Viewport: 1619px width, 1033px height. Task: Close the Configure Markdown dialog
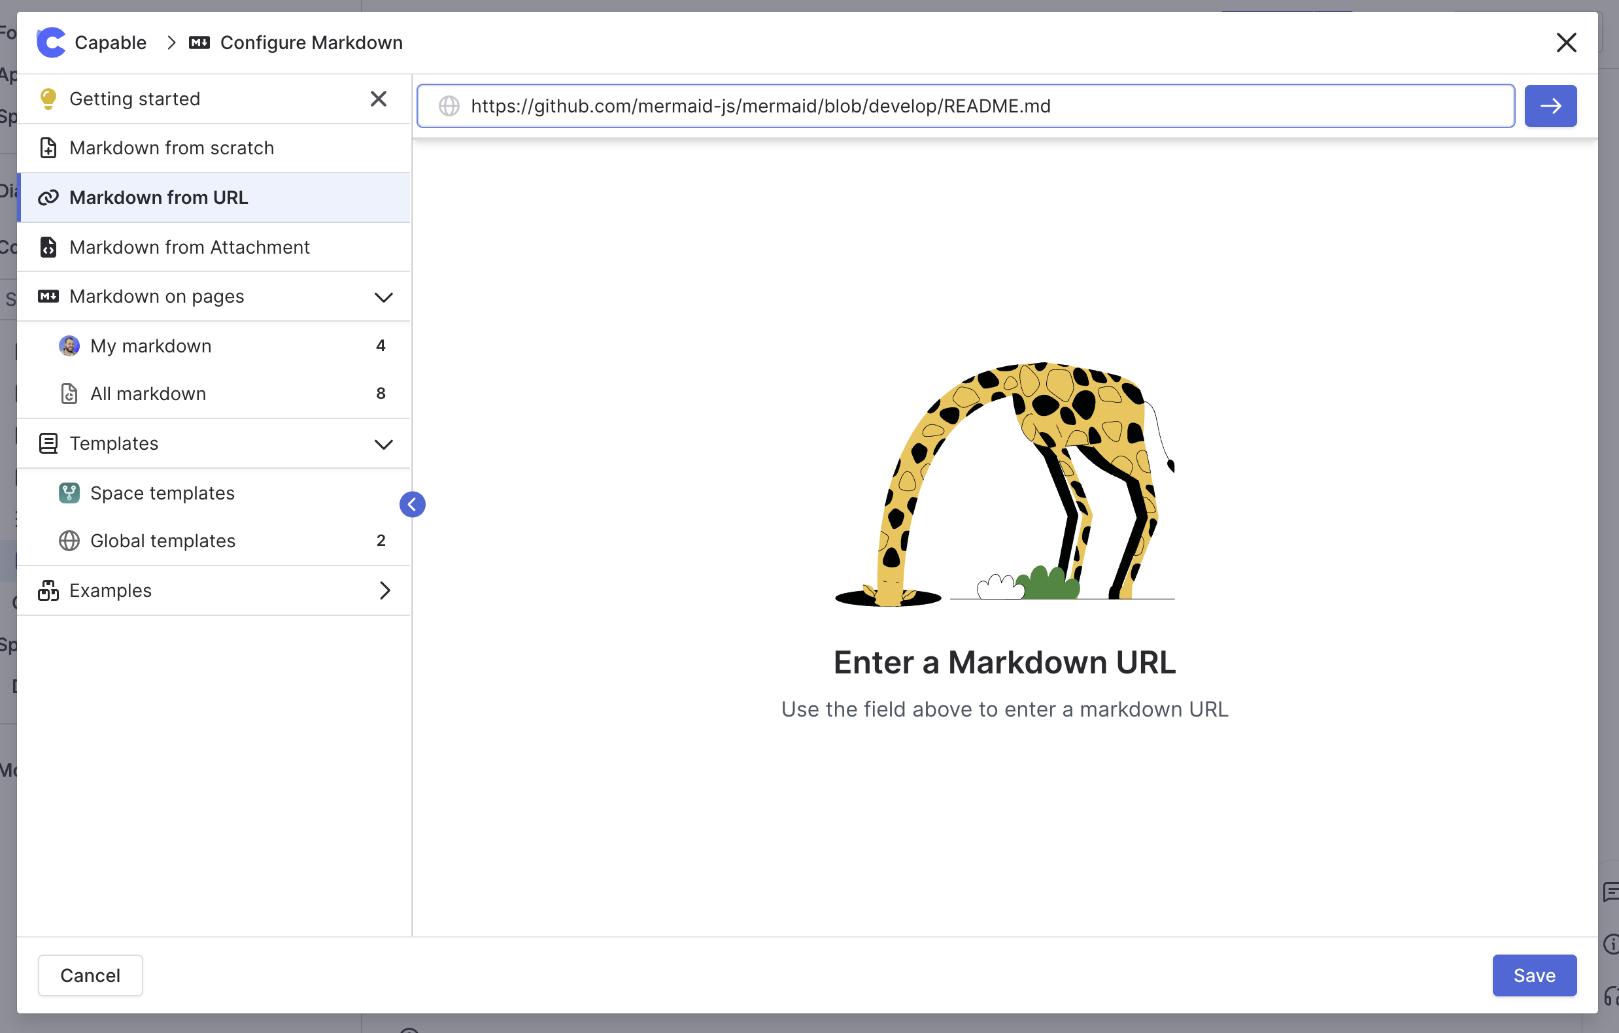pyautogui.click(x=1566, y=43)
